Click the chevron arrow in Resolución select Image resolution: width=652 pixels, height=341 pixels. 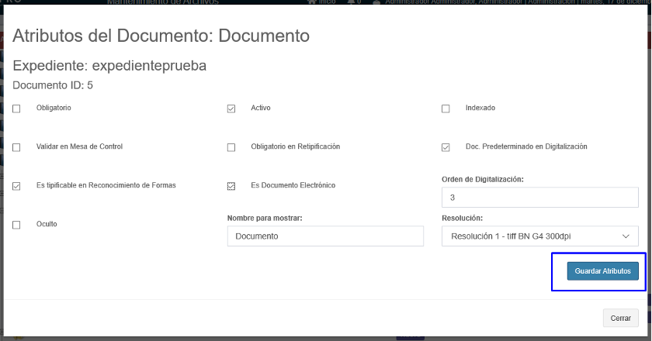pyautogui.click(x=626, y=236)
